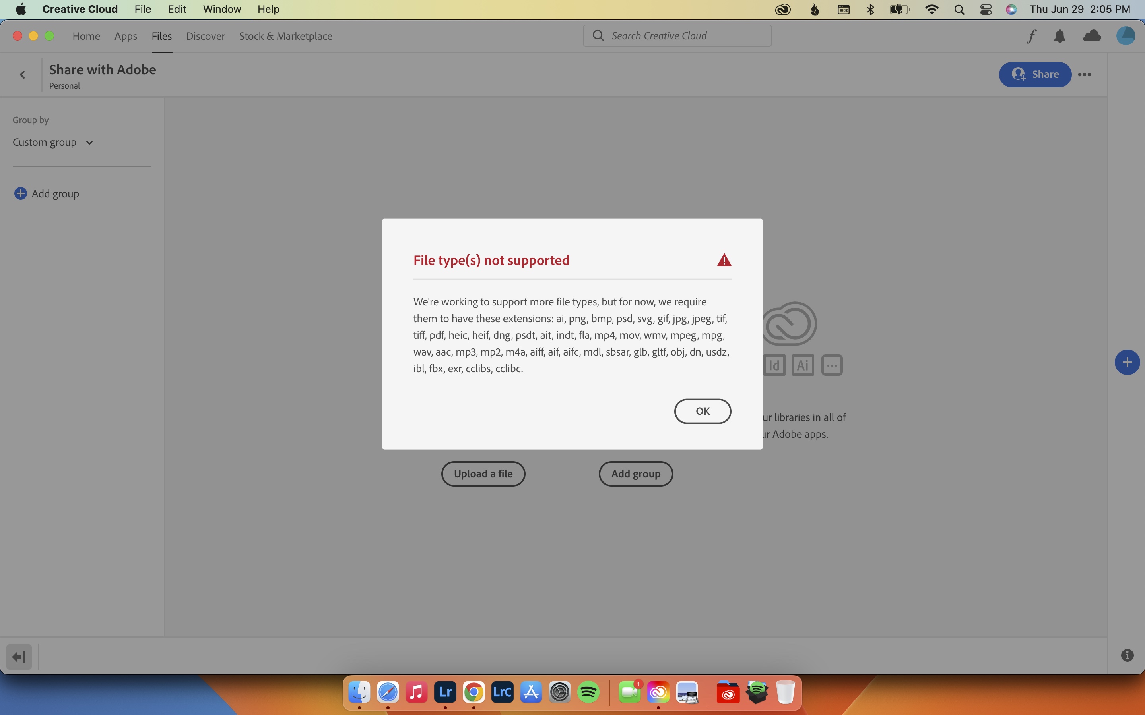Click the Search Creative Cloud field
1145x715 pixels.
click(x=677, y=35)
